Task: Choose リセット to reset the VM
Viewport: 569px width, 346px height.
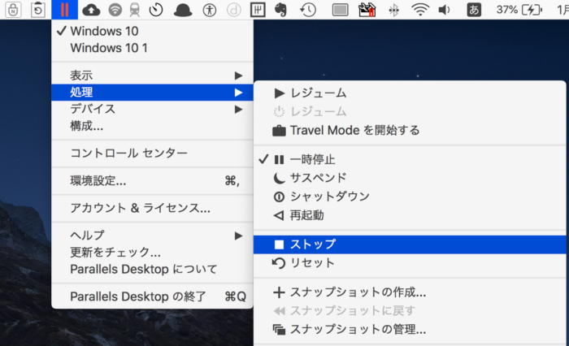Action: point(410,263)
